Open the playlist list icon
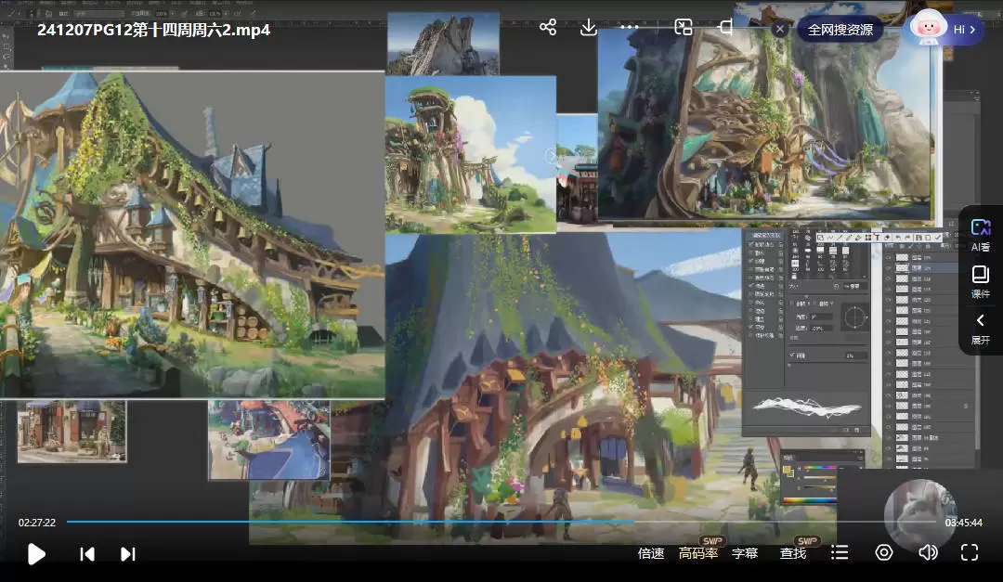Image resolution: width=1003 pixels, height=582 pixels. 840,553
